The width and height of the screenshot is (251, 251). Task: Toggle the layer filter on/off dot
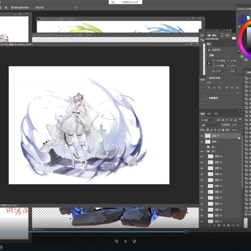(x=240, y=119)
